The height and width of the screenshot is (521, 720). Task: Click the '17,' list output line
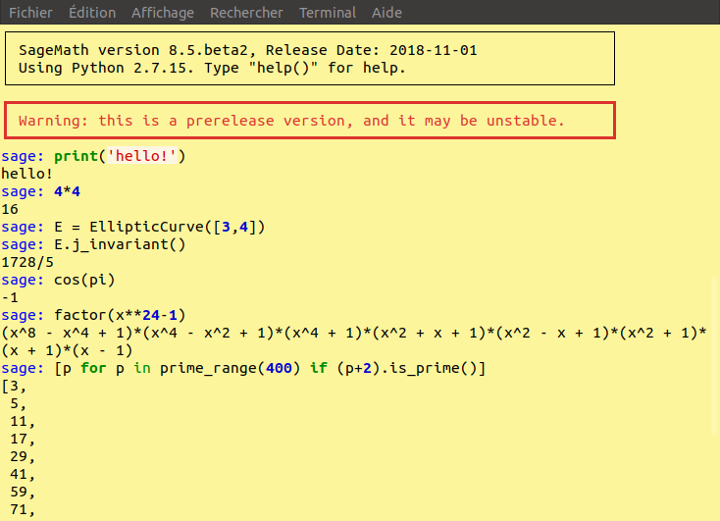click(23, 439)
